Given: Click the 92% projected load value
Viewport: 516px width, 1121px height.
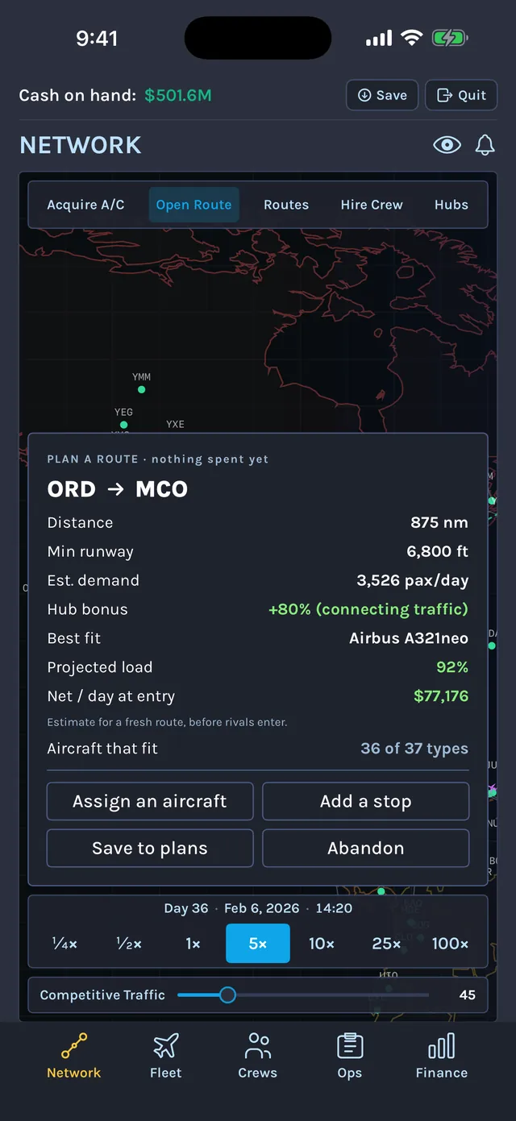Looking at the screenshot, I should point(452,667).
